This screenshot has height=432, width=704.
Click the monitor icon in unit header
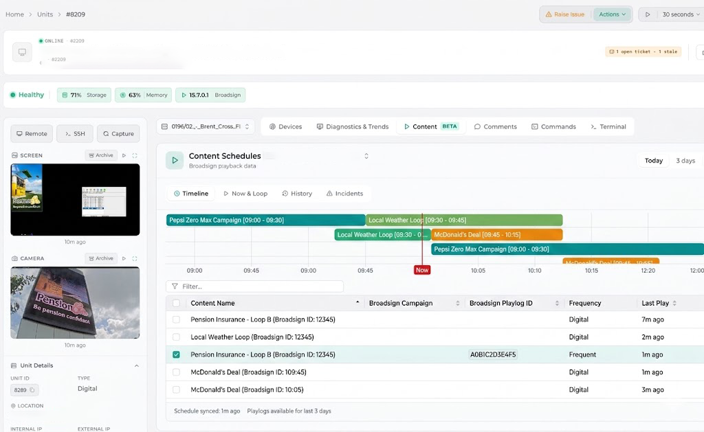point(22,52)
